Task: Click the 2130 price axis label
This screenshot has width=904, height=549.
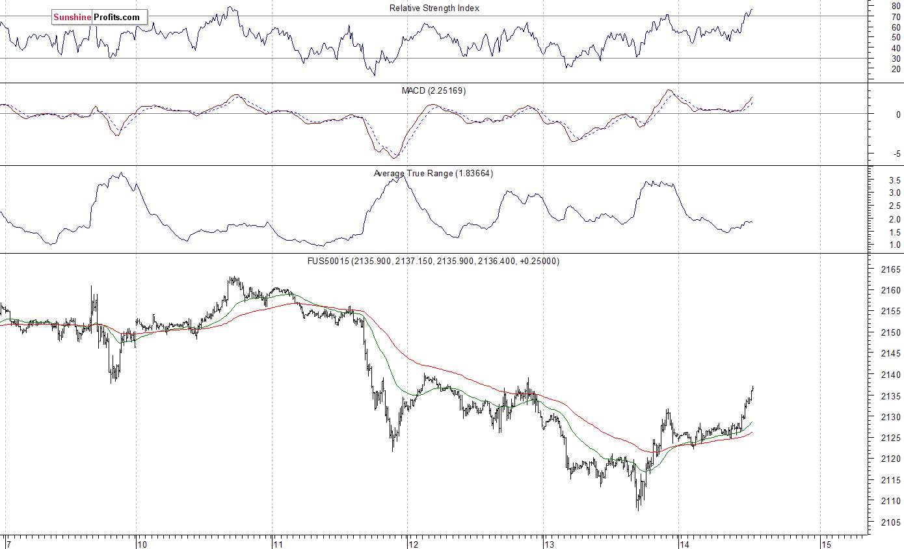Action: click(x=890, y=417)
